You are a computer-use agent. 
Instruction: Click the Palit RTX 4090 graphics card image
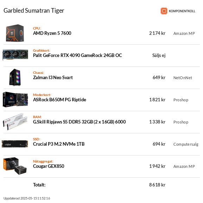[x=15, y=55]
